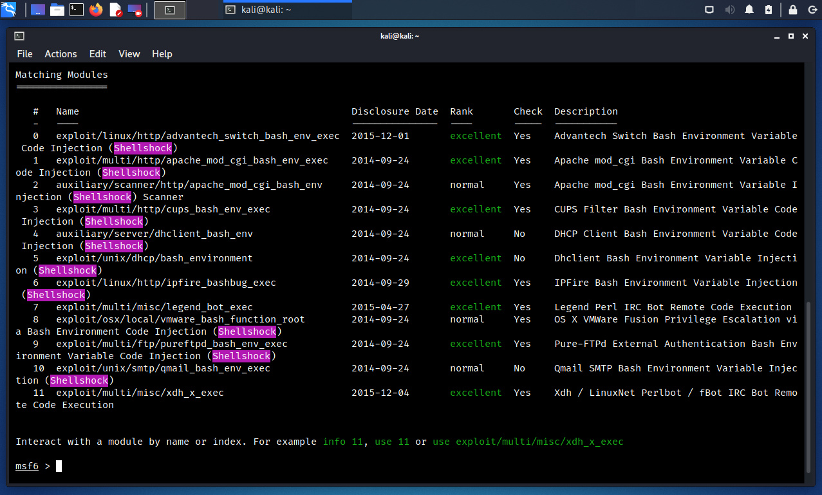This screenshot has width=822, height=495.
Task: Mute sound via the volume speaker icon
Action: pos(730,10)
